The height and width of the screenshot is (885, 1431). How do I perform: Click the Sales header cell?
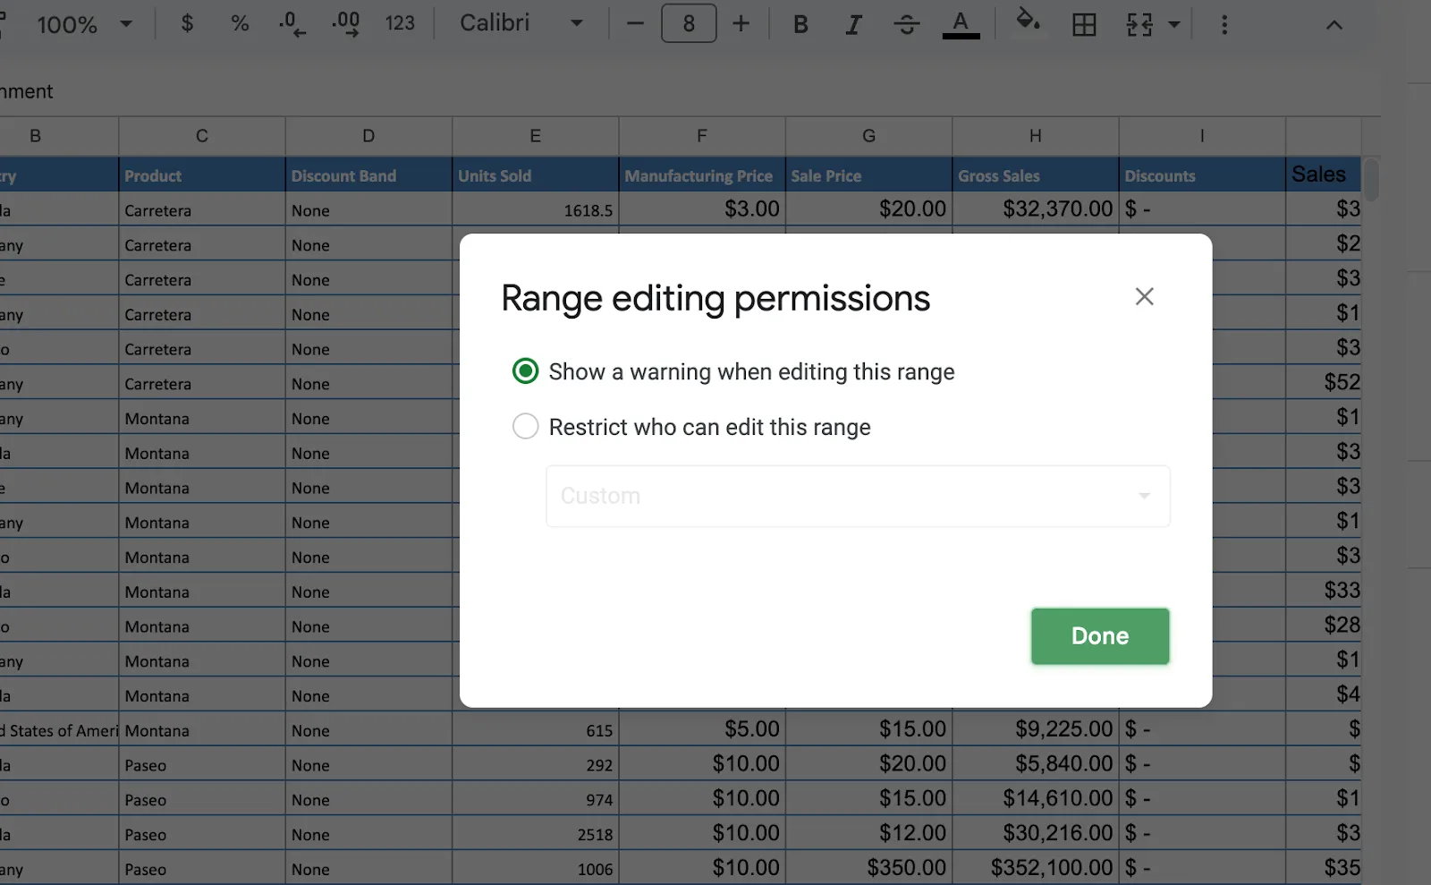pyautogui.click(x=1324, y=174)
